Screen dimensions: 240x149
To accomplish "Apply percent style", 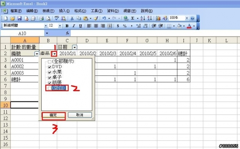I will click(x=125, y=26).
